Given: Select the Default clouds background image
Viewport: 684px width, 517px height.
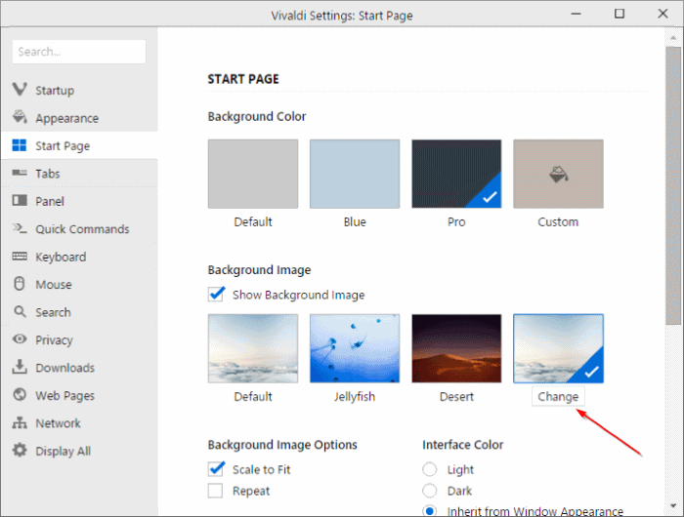Looking at the screenshot, I should click(x=253, y=348).
